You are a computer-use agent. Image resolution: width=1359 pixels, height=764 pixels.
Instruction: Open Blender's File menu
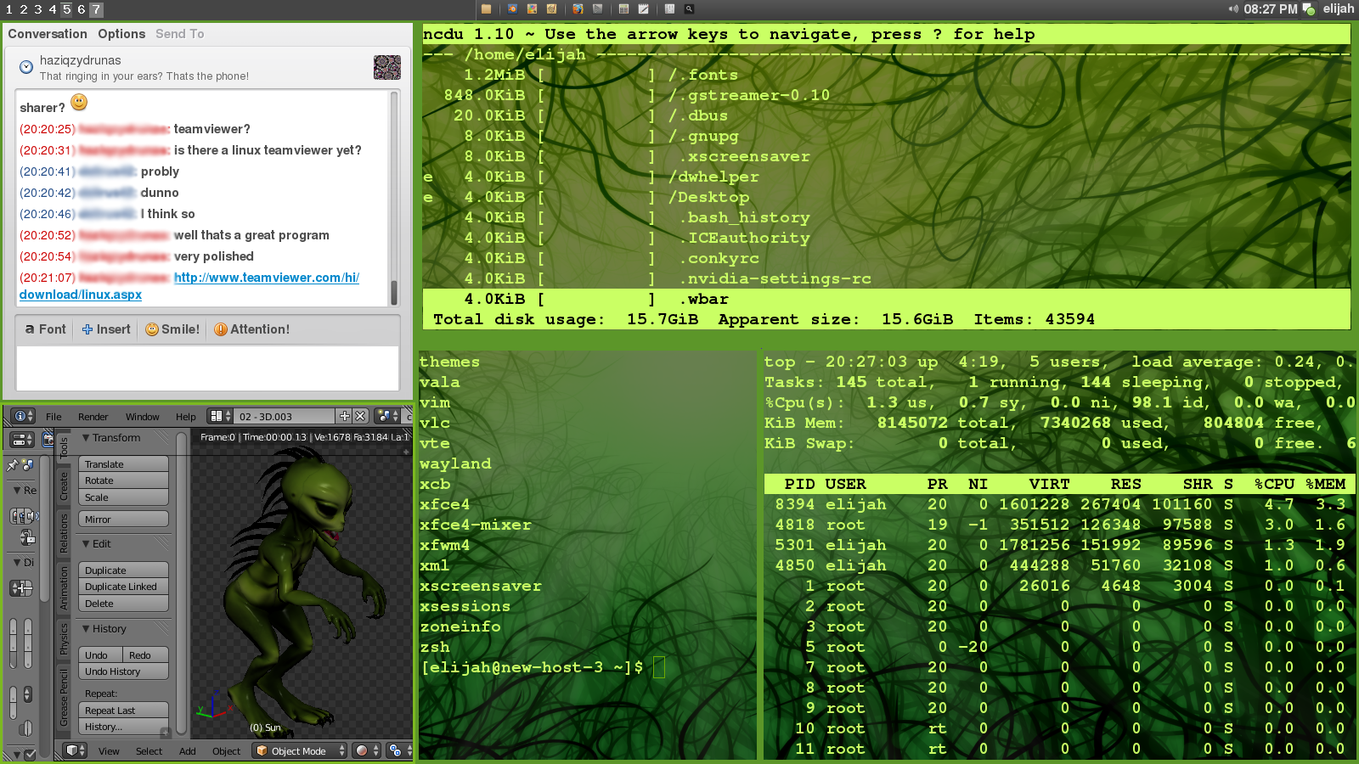point(54,417)
